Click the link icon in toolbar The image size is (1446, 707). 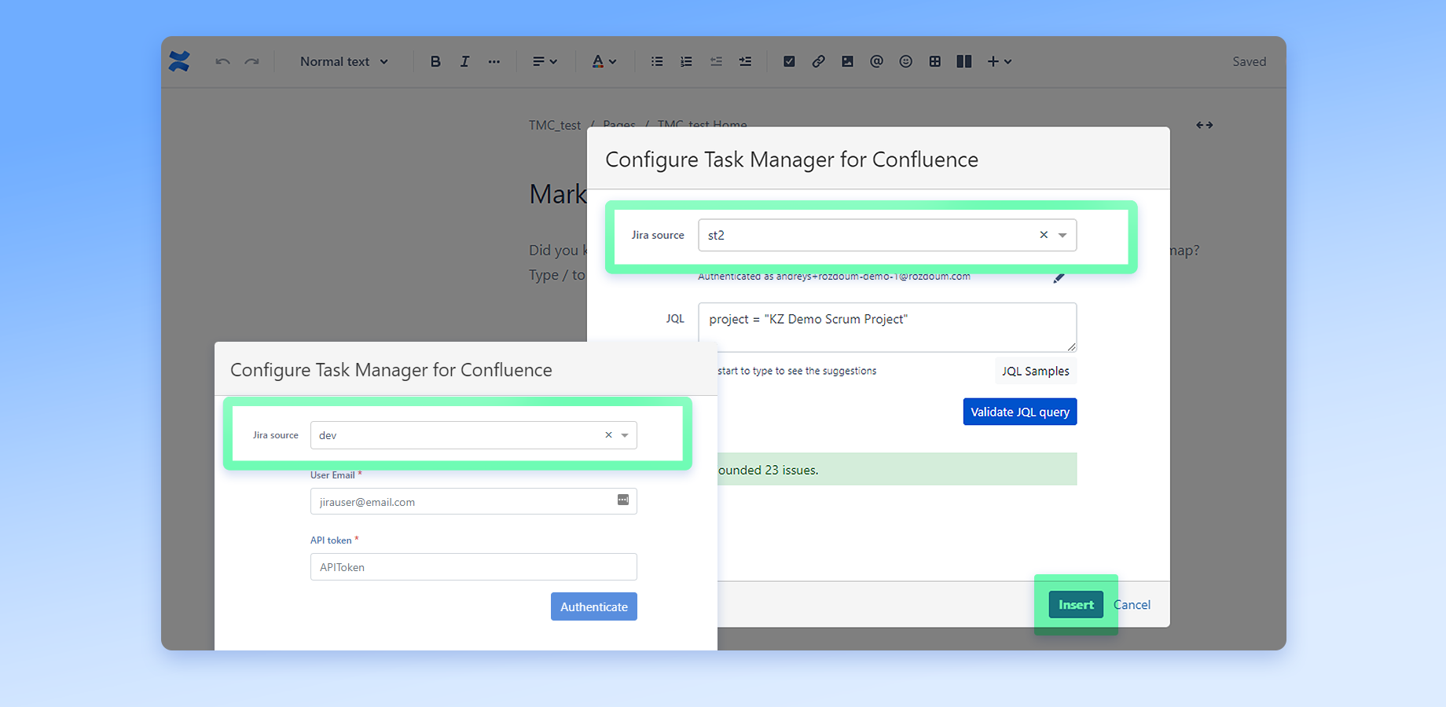(818, 61)
